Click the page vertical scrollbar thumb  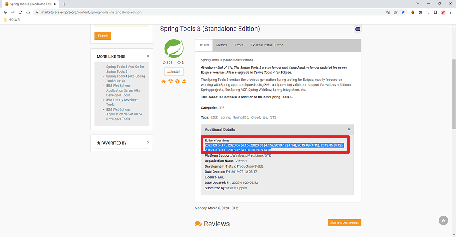tap(454, 94)
